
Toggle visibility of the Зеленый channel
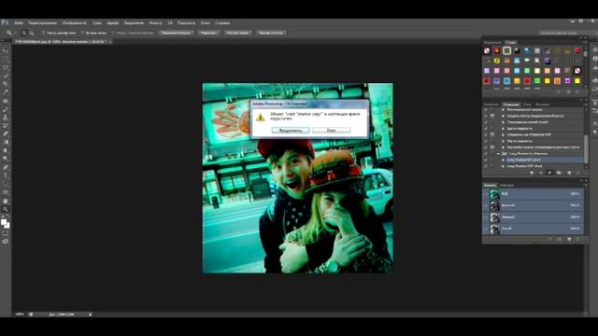click(x=486, y=217)
